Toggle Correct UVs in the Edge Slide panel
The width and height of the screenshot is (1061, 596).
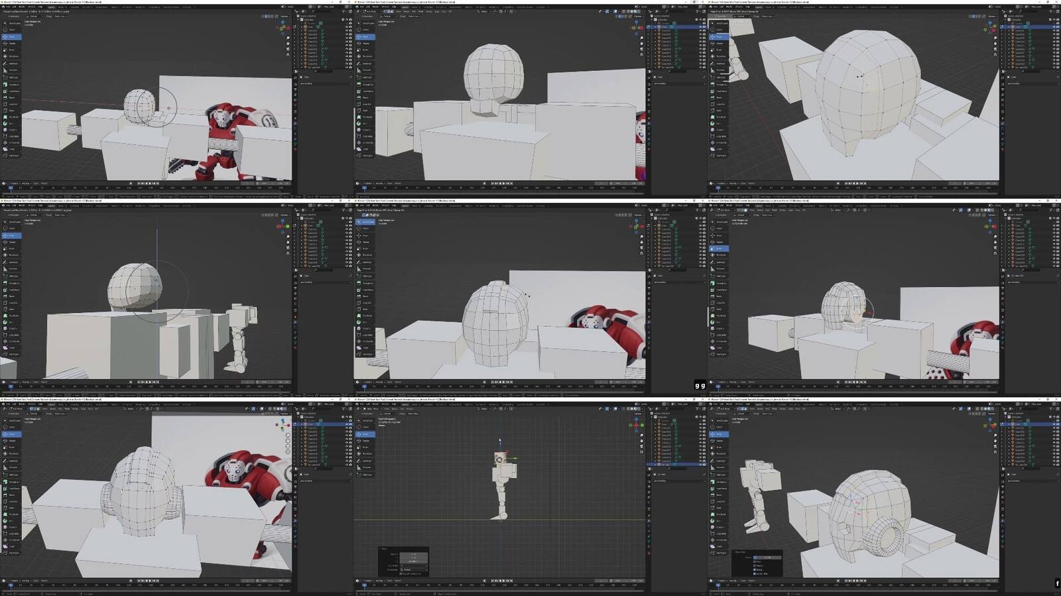coord(754,573)
